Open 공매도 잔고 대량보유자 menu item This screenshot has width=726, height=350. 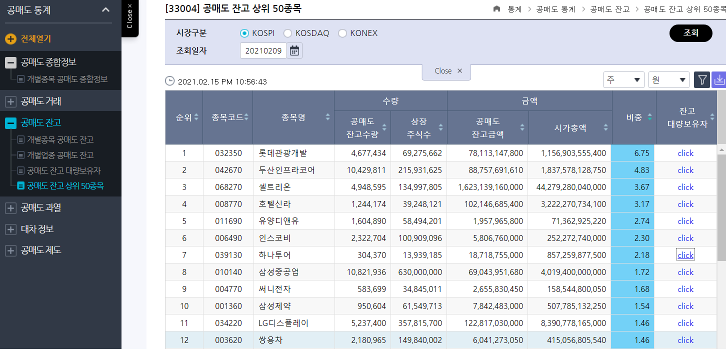63,170
